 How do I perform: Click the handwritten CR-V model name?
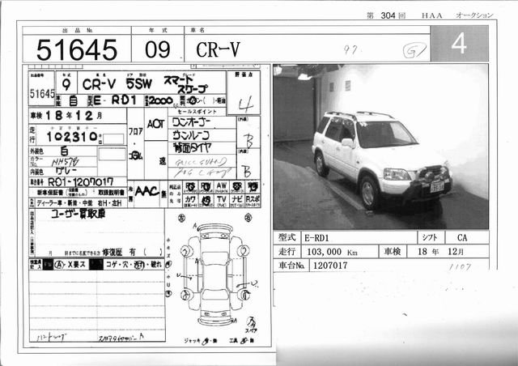coord(99,84)
